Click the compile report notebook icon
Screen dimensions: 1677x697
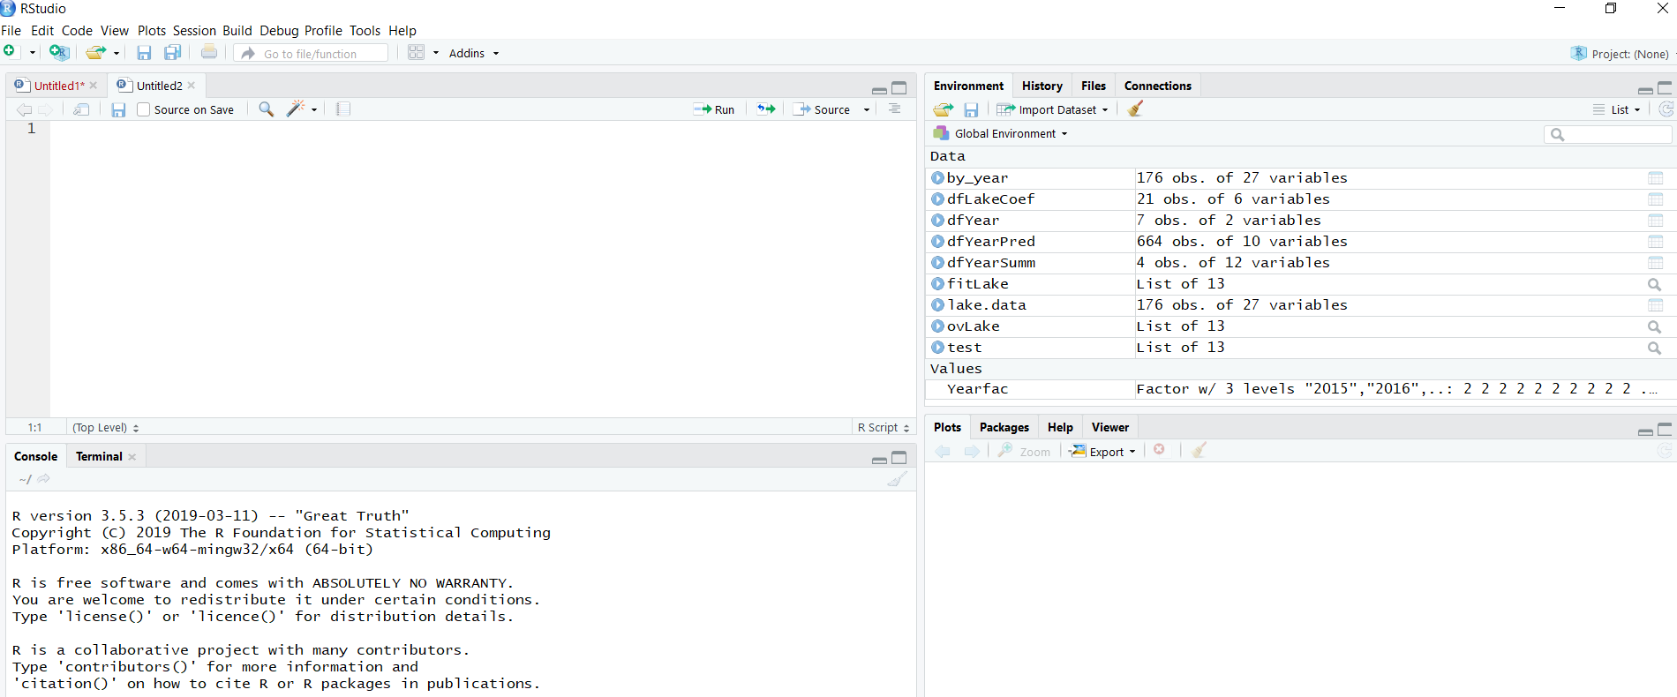[343, 109]
